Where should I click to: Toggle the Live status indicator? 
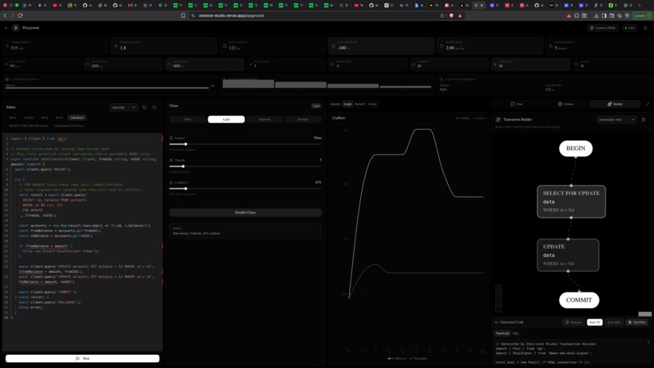[x=630, y=28]
